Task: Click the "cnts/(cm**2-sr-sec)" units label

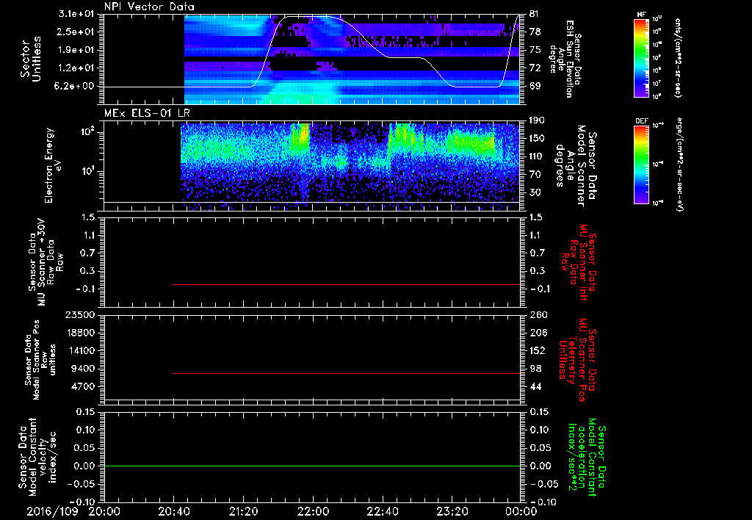Action: [x=678, y=58]
